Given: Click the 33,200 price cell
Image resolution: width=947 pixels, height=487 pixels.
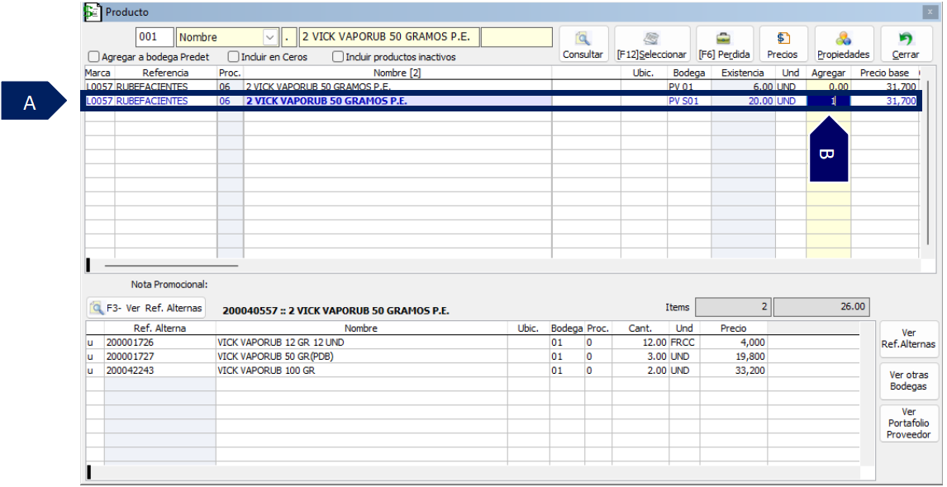Looking at the screenshot, I should click(733, 371).
